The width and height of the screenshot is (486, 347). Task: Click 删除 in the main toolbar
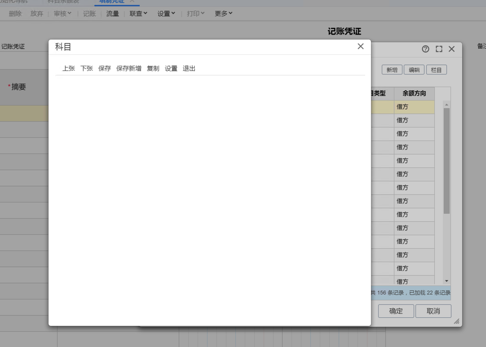[15, 13]
